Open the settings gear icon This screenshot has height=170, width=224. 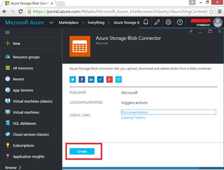[168, 22]
